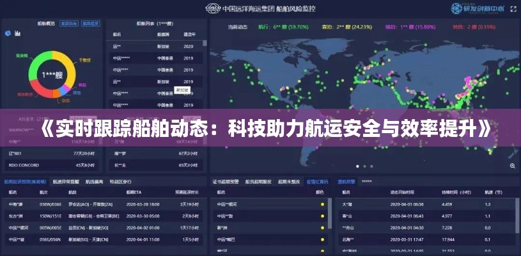Click the 其他 2 艘 (0.19%) status
This screenshot has height=256, width=521.
(474, 27)
